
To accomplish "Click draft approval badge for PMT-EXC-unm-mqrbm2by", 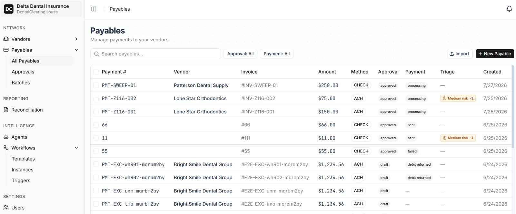I will (384, 191).
